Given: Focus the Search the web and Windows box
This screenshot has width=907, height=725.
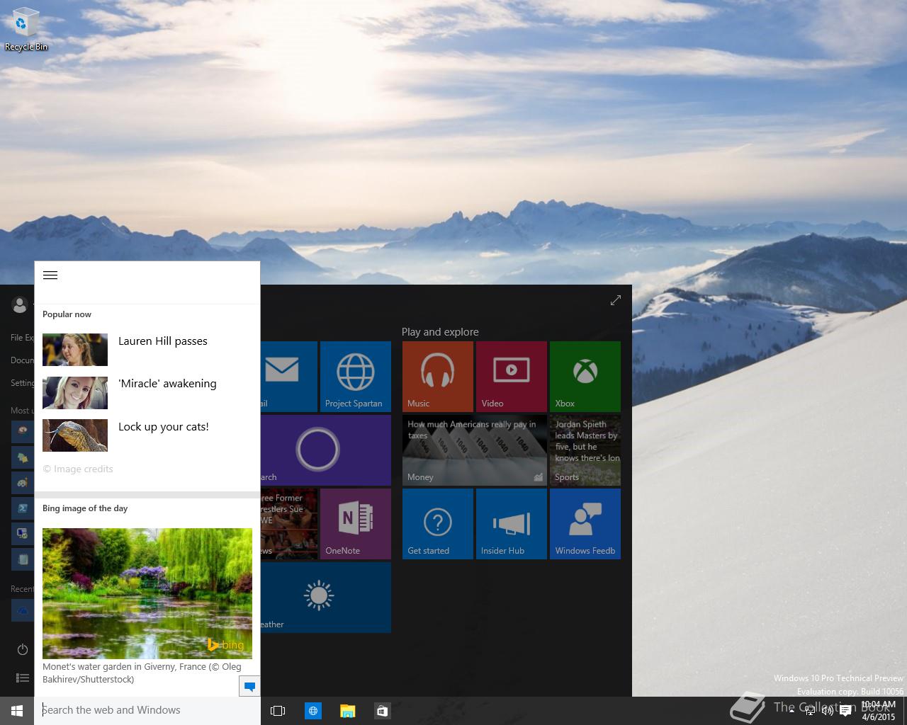Looking at the screenshot, I should [x=147, y=710].
